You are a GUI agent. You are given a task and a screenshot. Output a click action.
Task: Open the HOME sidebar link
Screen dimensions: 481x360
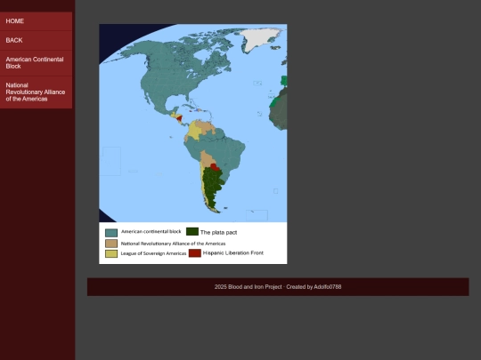click(36, 21)
